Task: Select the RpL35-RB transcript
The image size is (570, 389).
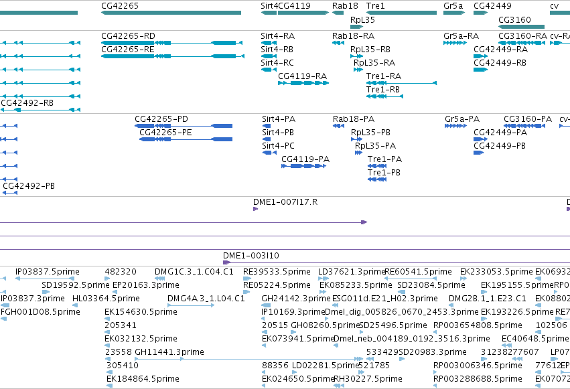Action: [356, 56]
